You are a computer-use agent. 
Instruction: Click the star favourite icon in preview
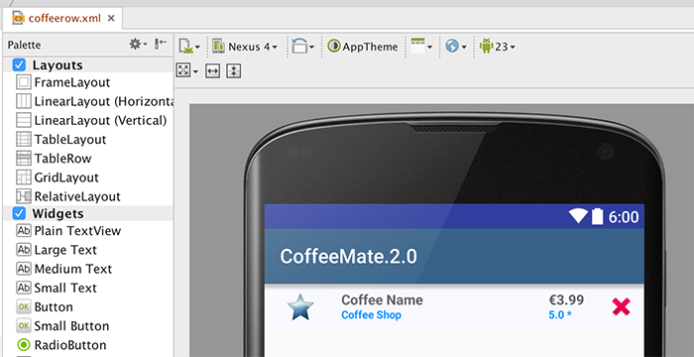coord(300,306)
